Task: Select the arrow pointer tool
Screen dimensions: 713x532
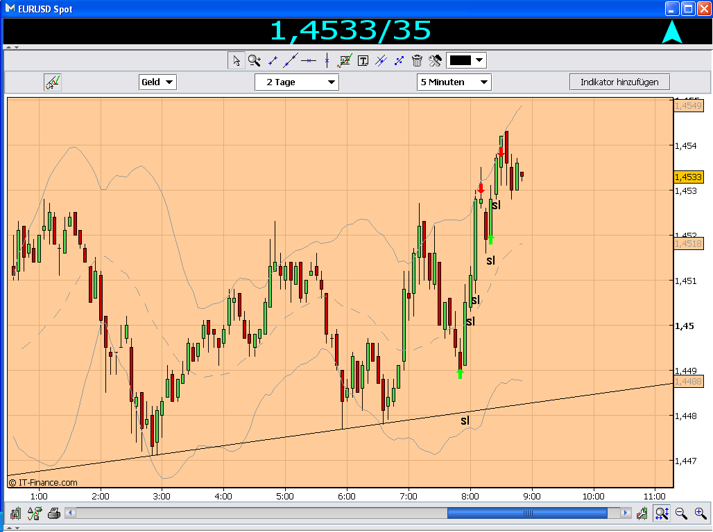Action: 236,60
